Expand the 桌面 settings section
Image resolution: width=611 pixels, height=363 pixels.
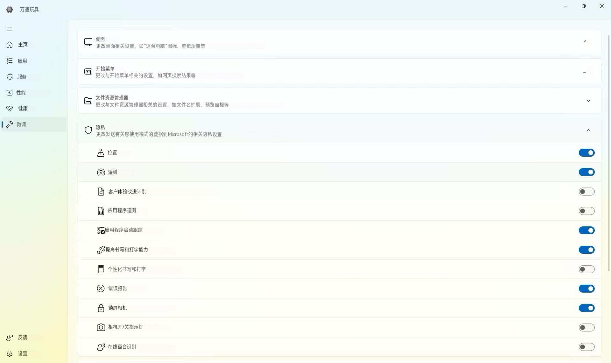(x=585, y=41)
